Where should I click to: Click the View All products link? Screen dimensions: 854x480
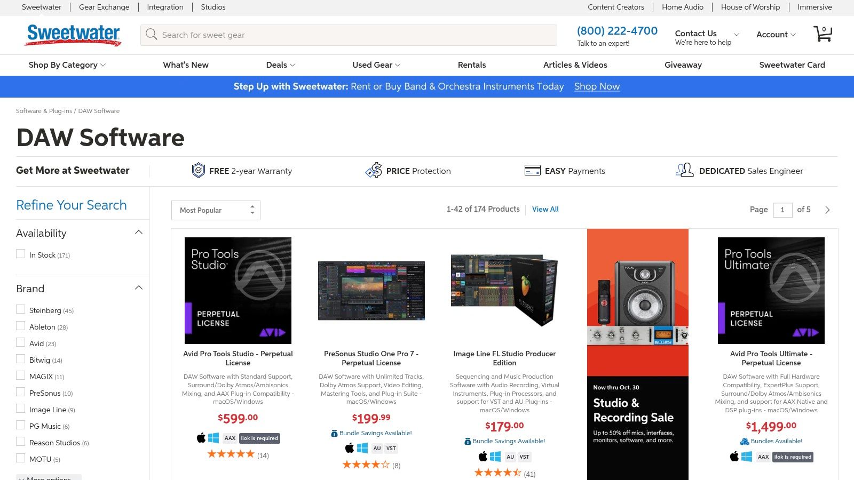pos(545,210)
